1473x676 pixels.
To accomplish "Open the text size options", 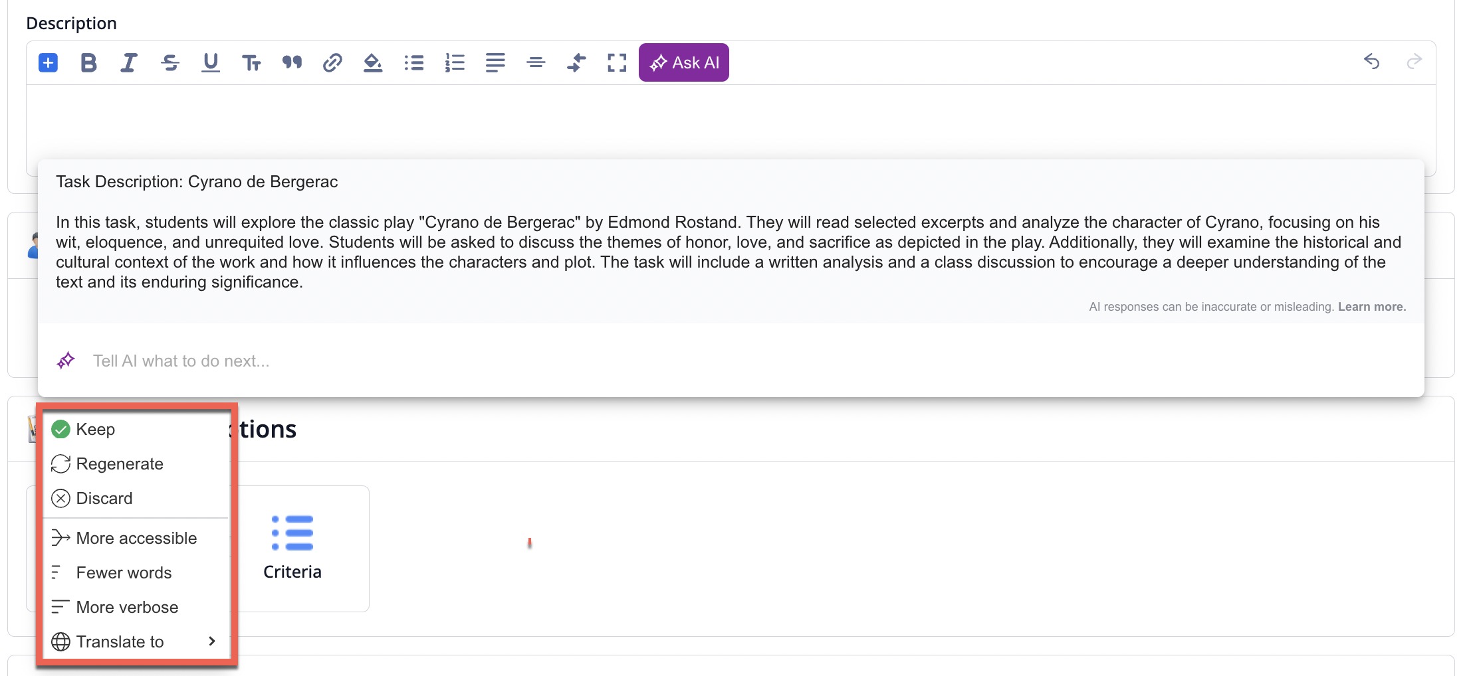I will click(251, 62).
